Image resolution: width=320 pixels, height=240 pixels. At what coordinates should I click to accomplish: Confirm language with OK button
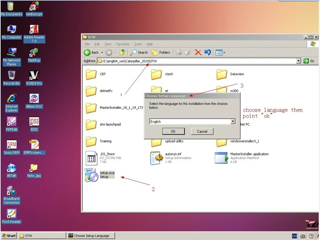click(173, 131)
